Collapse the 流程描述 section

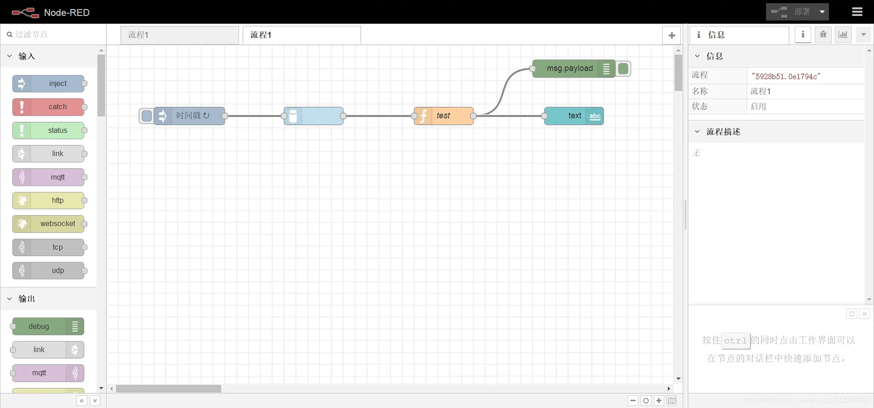697,132
